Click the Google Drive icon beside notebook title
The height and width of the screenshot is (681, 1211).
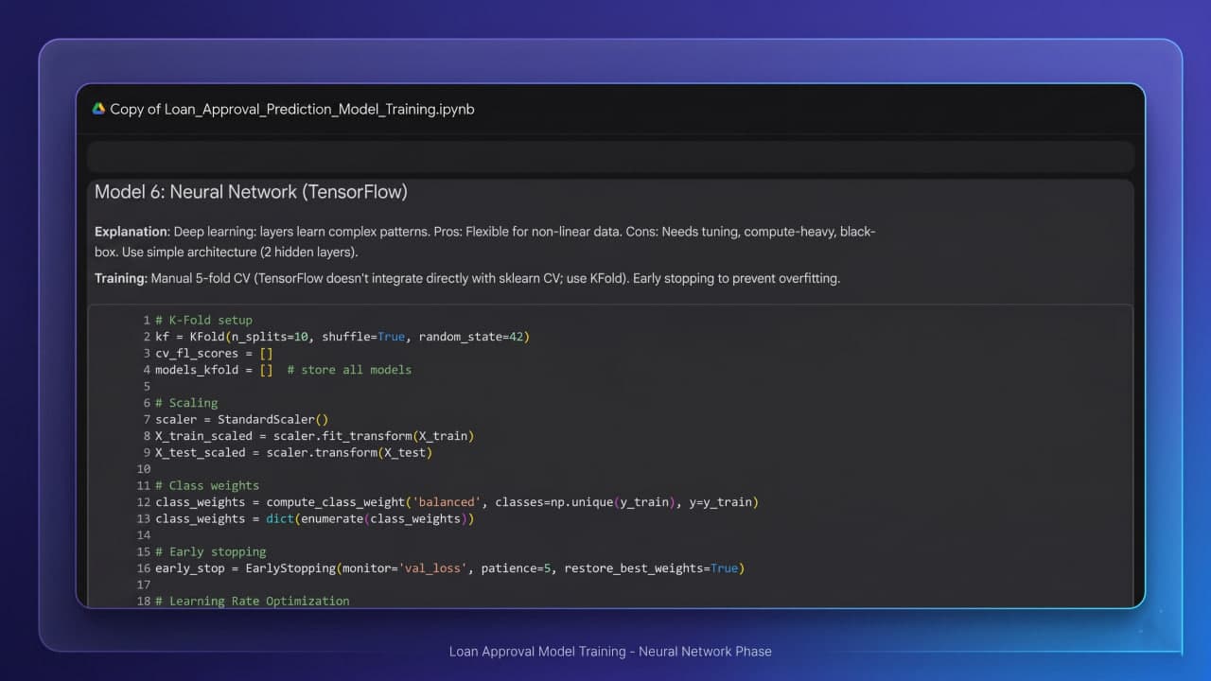click(x=98, y=109)
